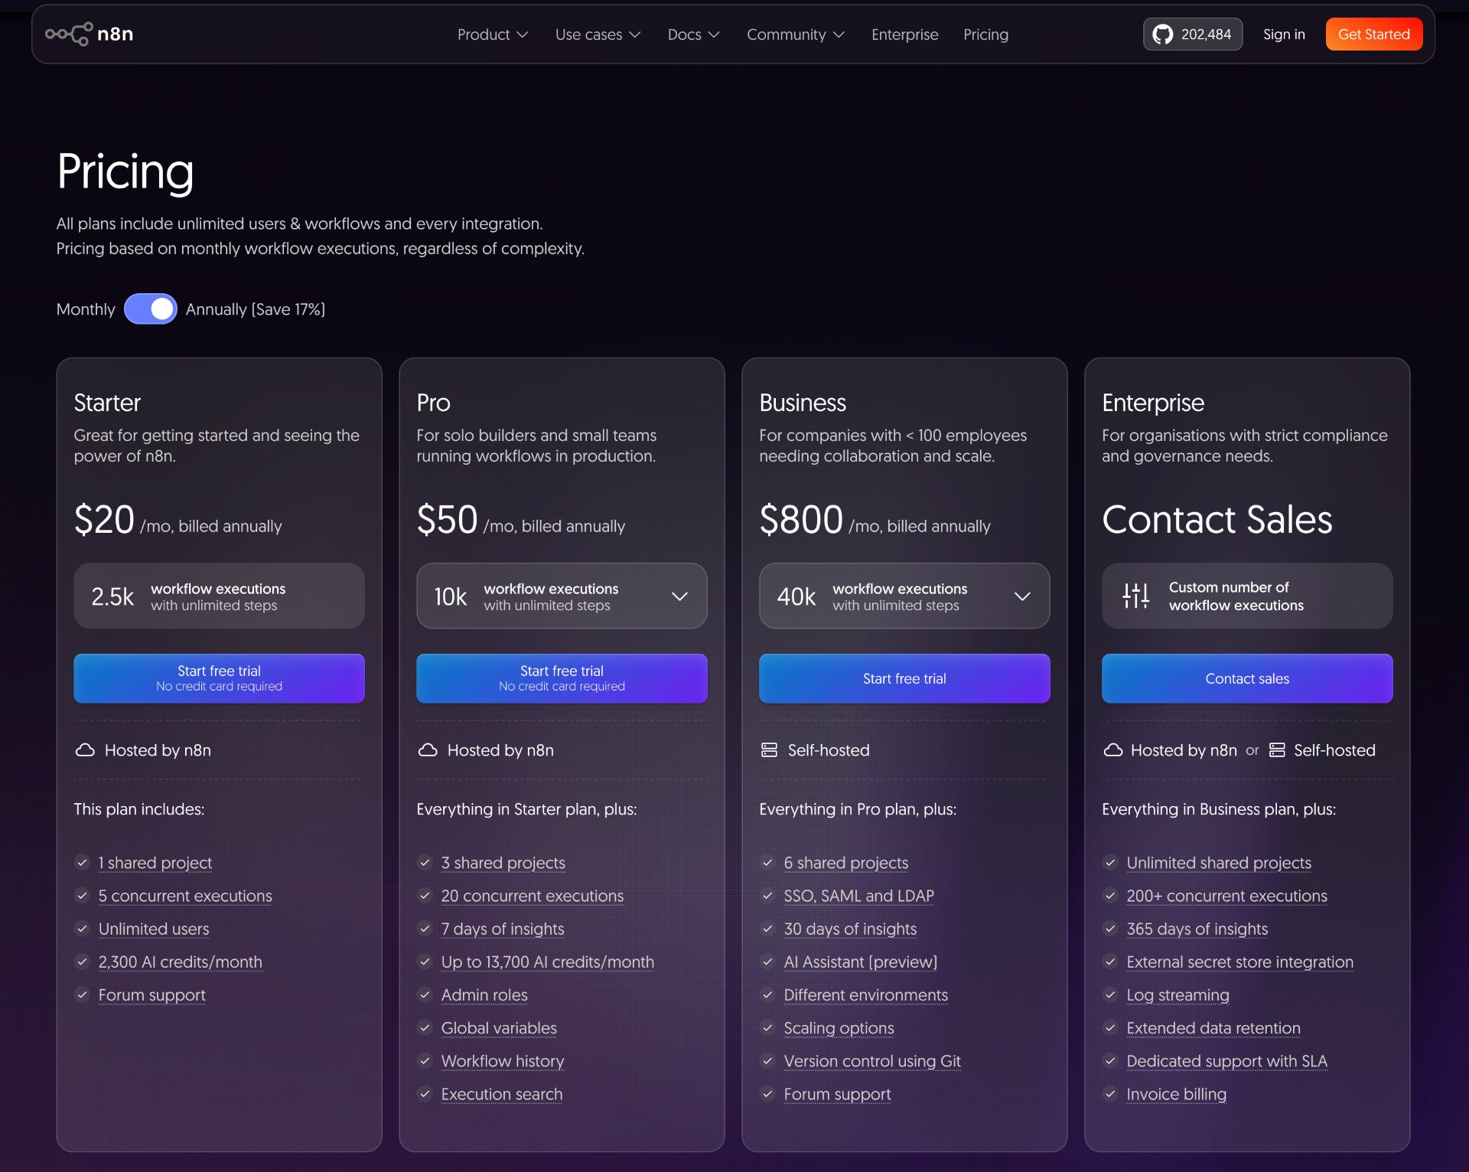This screenshot has height=1172, width=1469.
Task: Open the Business plan 40k executions dropdown
Action: (x=904, y=596)
